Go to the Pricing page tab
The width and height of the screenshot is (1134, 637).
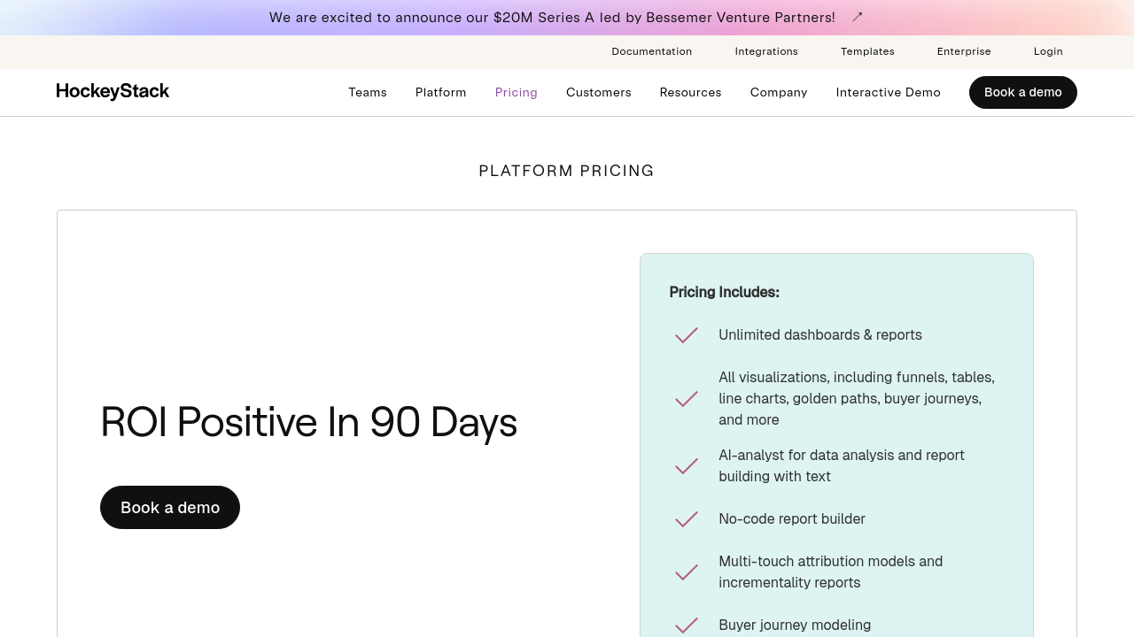coord(517,93)
